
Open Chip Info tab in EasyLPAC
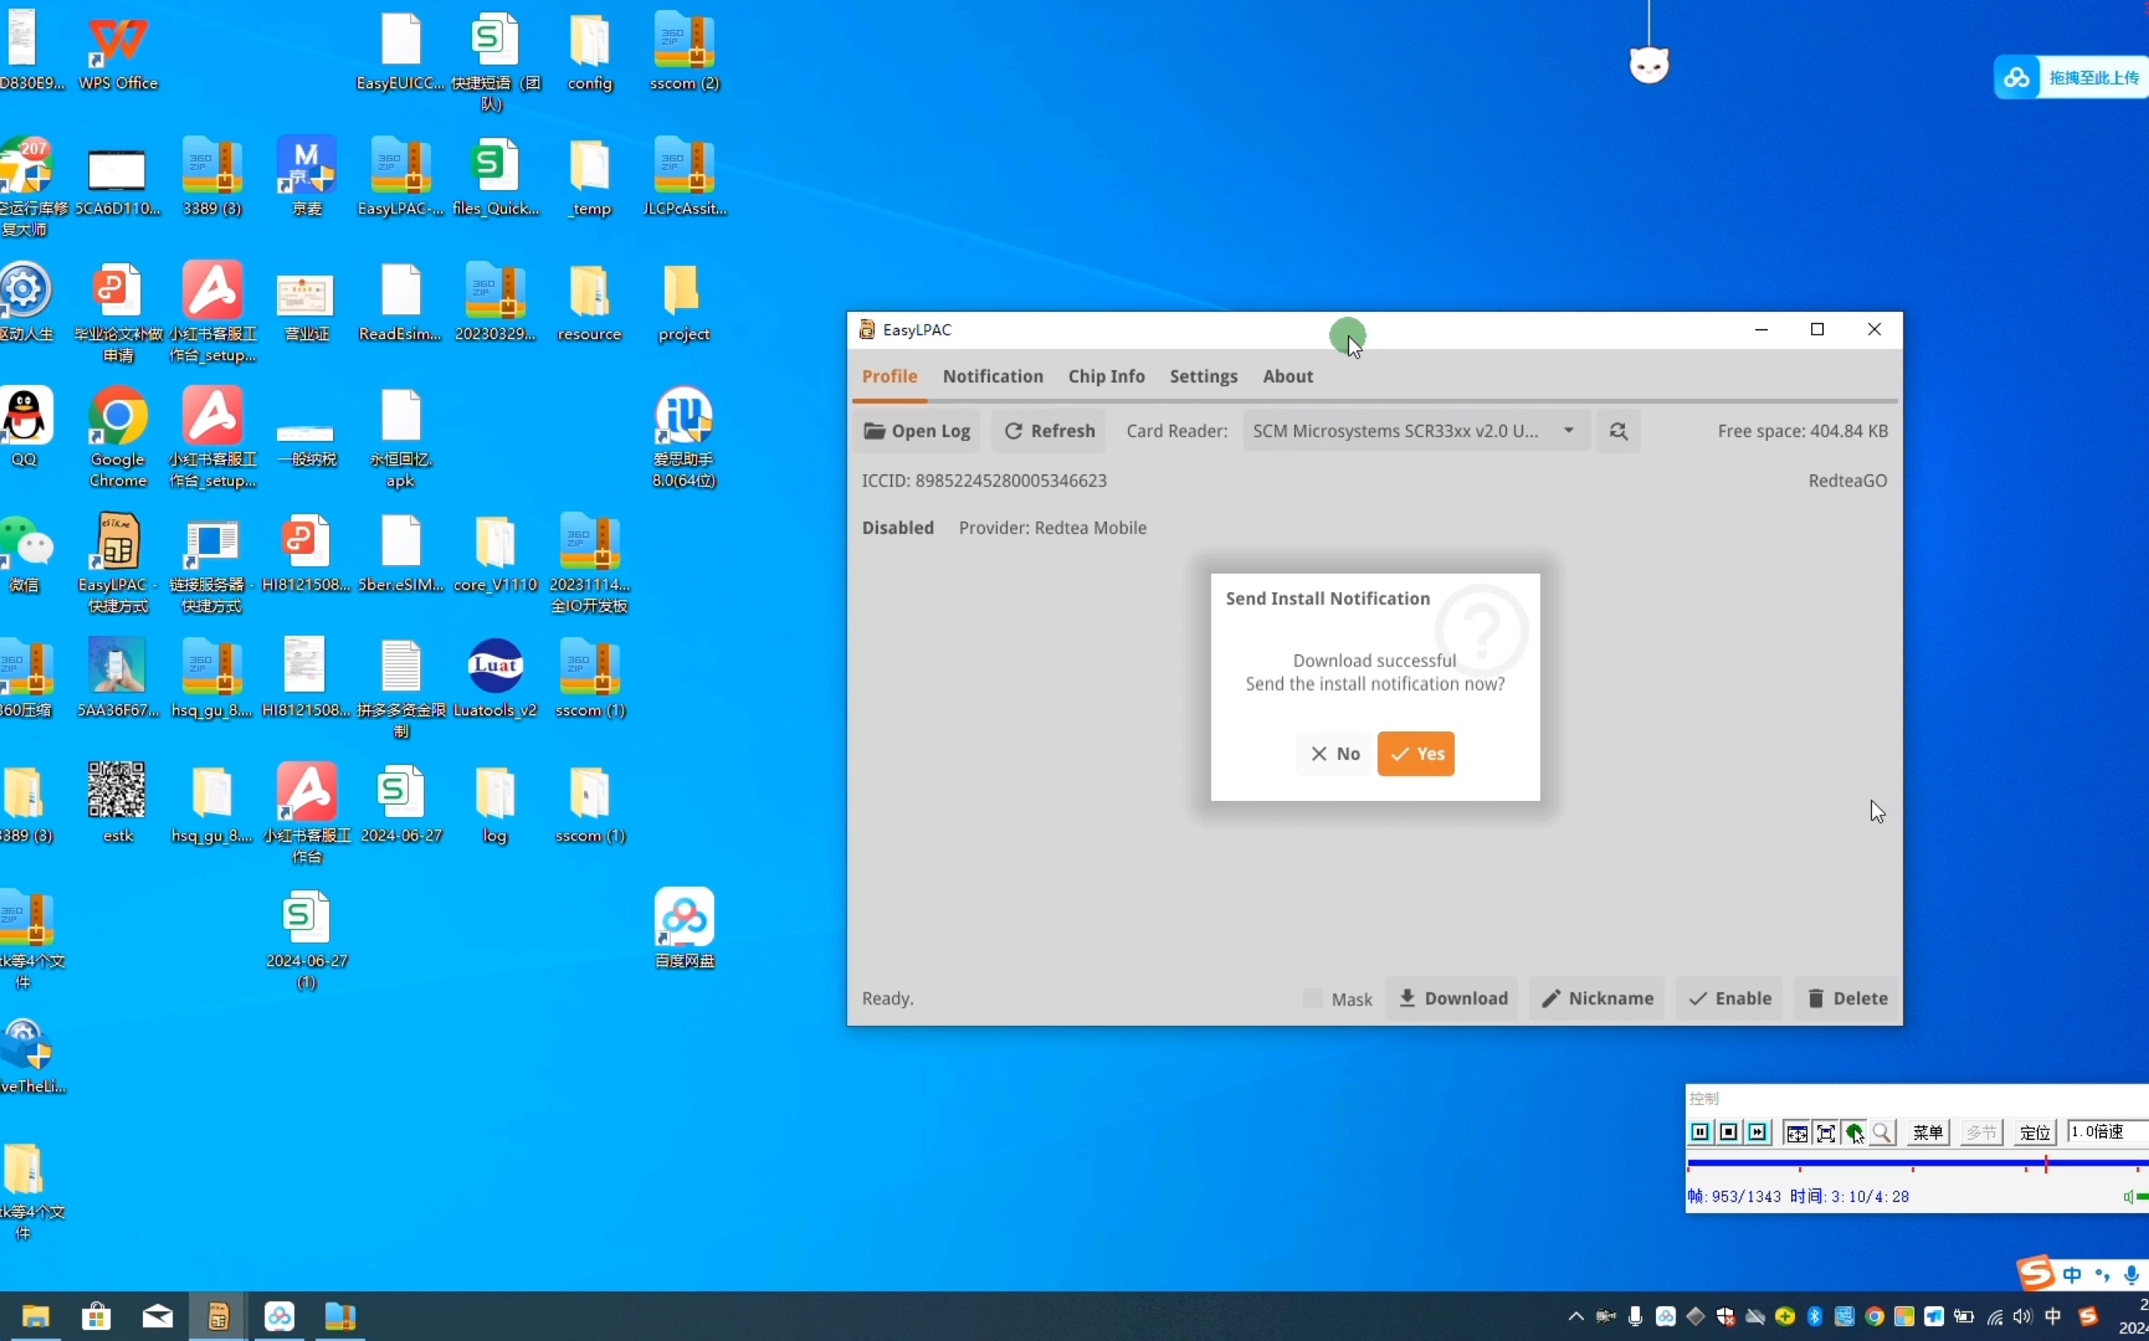pyautogui.click(x=1106, y=376)
